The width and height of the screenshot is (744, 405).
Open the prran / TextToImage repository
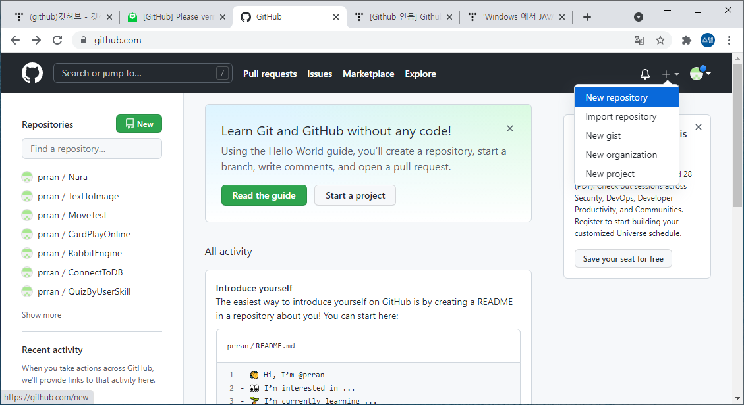coord(78,196)
